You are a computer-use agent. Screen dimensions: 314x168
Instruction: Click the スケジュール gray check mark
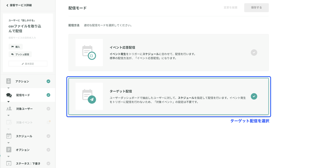coord(48,136)
